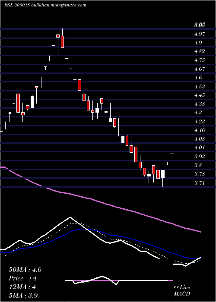This screenshot has width=216, height=302.
Task: Click the 4.97 price axis label
Action: point(200,34)
